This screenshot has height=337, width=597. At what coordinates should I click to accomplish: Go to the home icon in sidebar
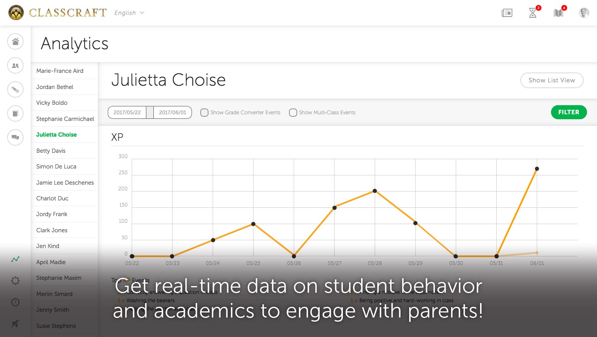[x=15, y=41]
